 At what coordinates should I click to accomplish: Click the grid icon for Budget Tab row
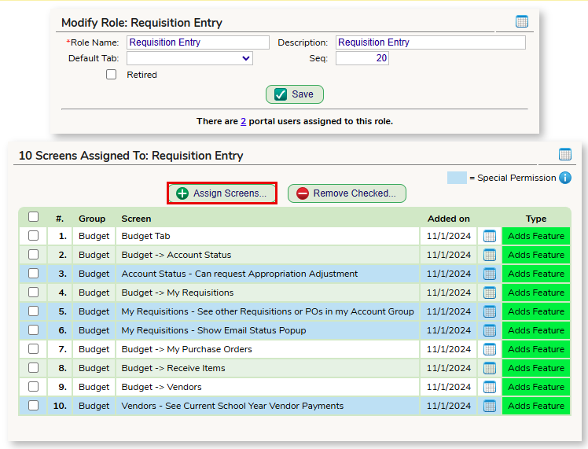pyautogui.click(x=490, y=237)
